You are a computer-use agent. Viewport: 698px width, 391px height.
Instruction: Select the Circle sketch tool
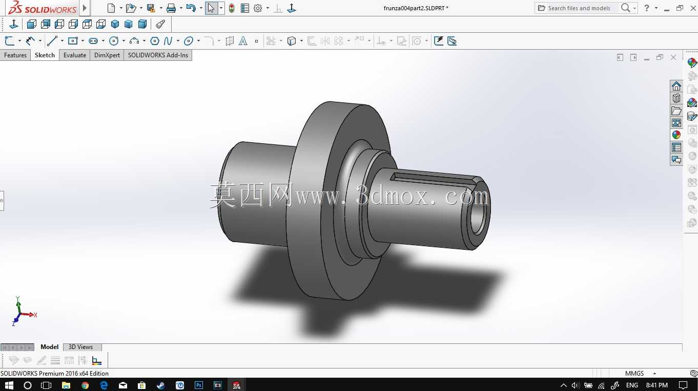tap(114, 41)
